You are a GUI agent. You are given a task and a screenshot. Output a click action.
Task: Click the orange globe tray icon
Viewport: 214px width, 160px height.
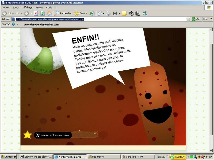point(199,157)
